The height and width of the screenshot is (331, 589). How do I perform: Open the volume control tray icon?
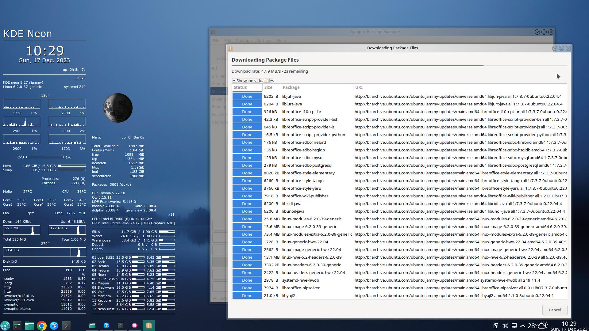[505, 326]
